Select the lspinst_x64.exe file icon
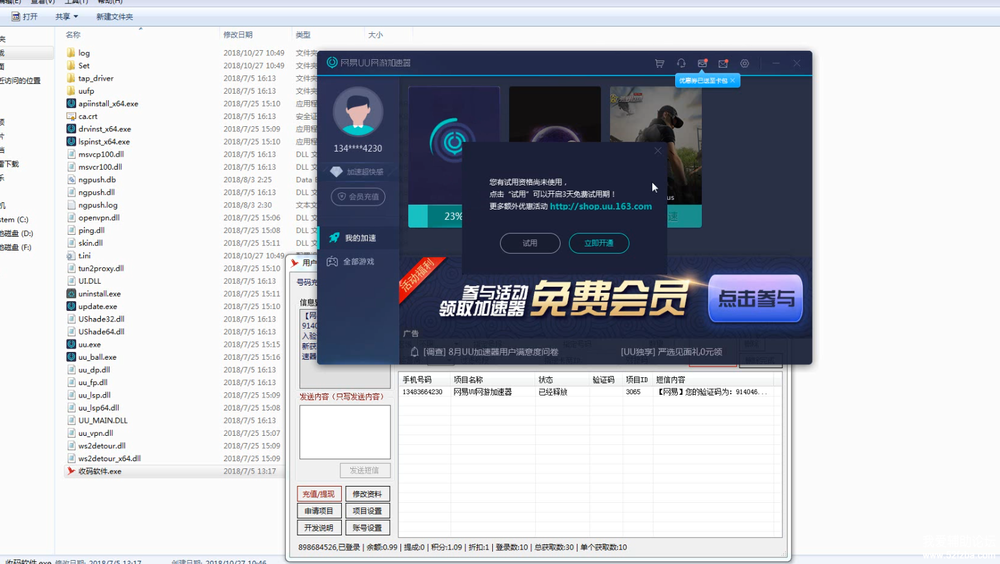This screenshot has width=1000, height=564. point(72,142)
